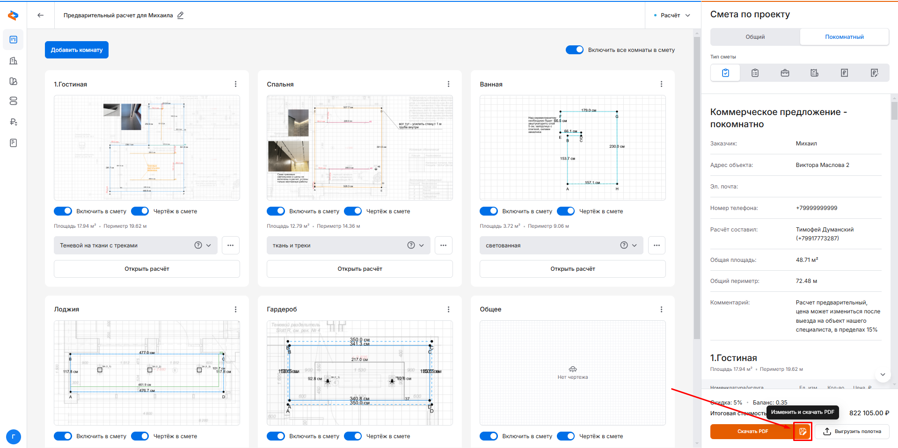898x448 pixels.
Task: Click the pencil icon to rename project
Action: pos(181,15)
